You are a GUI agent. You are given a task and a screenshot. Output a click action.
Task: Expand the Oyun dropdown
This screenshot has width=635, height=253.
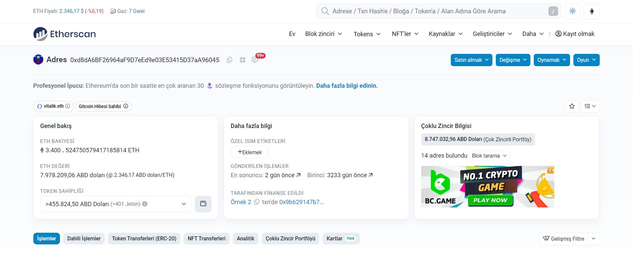coord(586,60)
